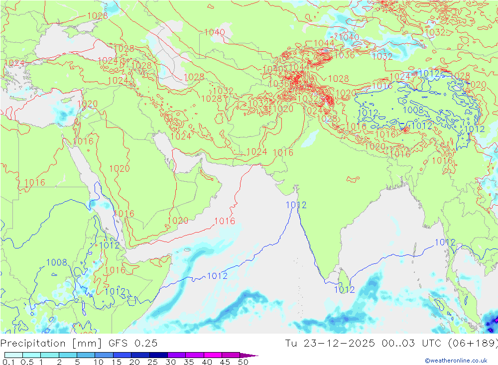
Task: Click the blue 1008 label over Tibet
Action: [x=413, y=110]
